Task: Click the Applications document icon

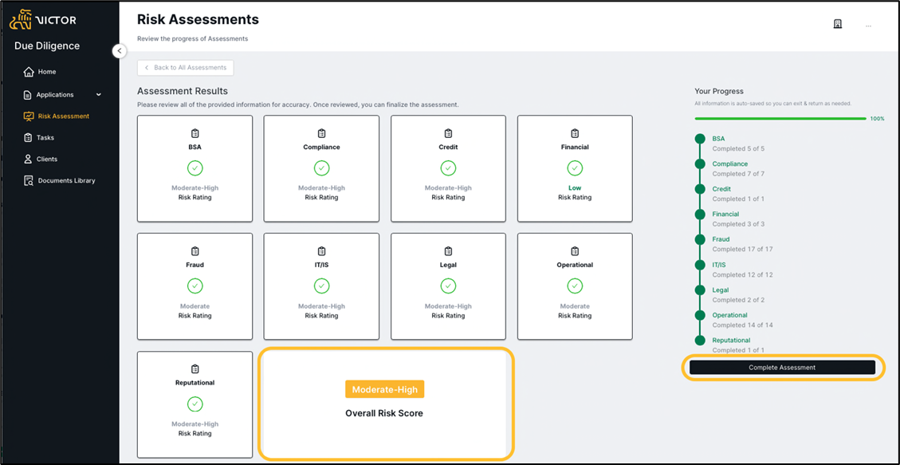Action: tap(27, 95)
